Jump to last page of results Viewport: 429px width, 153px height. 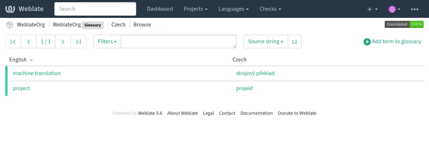[x=78, y=41]
